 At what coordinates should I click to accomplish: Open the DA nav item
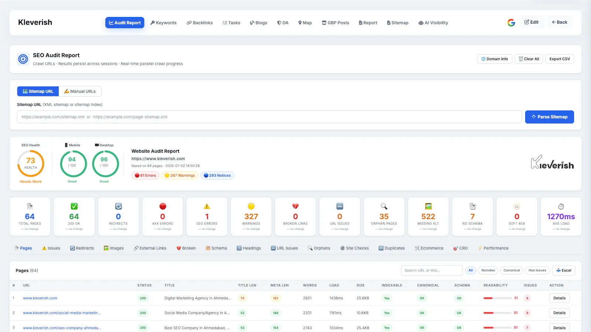[283, 23]
